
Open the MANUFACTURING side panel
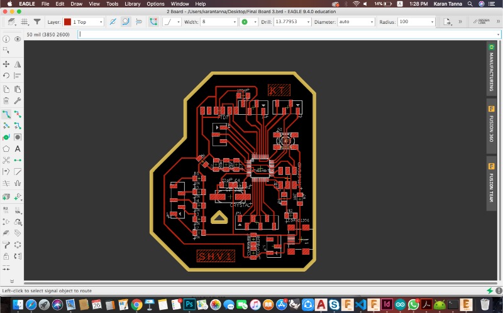click(x=491, y=68)
